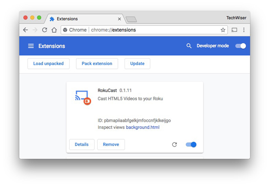Close the Extensions tab
Viewport: 269px width, 186px height.
(120, 19)
